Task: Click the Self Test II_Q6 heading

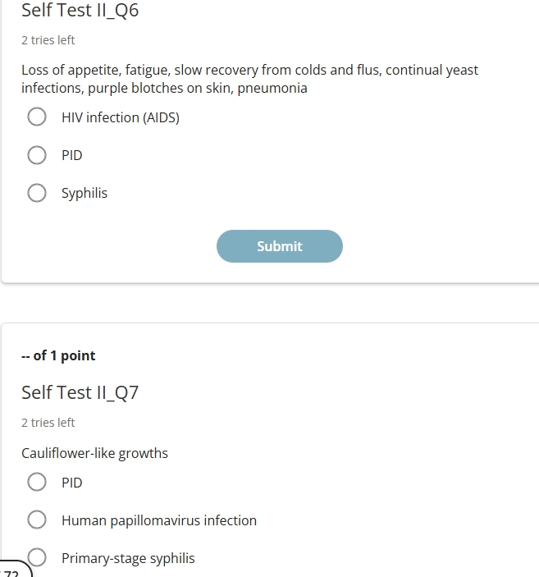Action: pyautogui.click(x=80, y=10)
